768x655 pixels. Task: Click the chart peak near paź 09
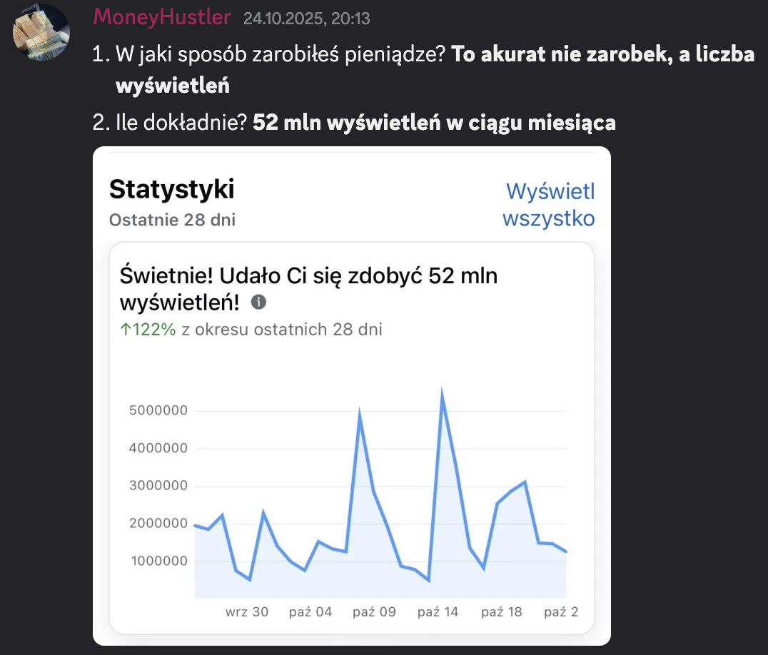pyautogui.click(x=360, y=414)
